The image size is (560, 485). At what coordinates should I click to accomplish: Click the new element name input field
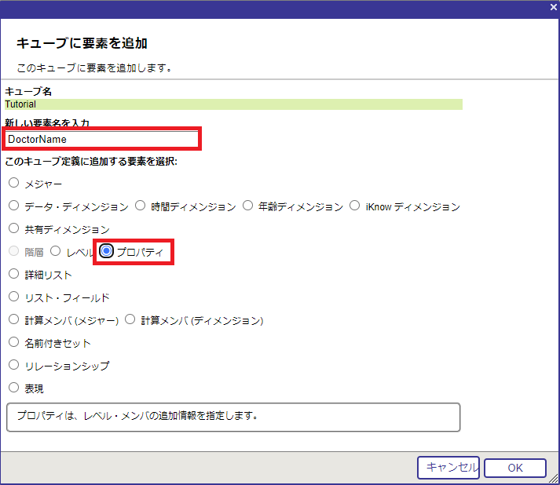[102, 139]
